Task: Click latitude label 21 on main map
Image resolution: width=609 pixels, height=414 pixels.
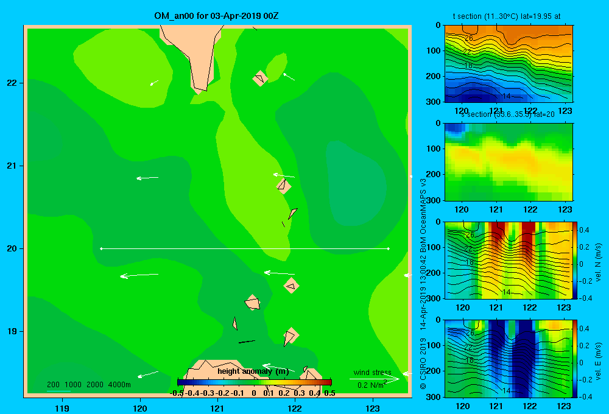Action: [12, 166]
